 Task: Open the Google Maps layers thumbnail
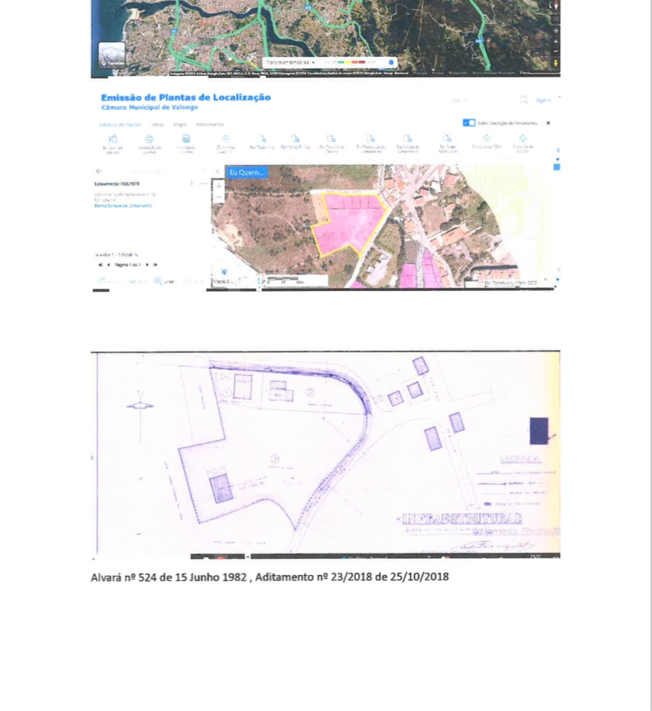[x=111, y=55]
